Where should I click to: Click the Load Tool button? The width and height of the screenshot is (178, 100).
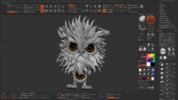pos(163,34)
